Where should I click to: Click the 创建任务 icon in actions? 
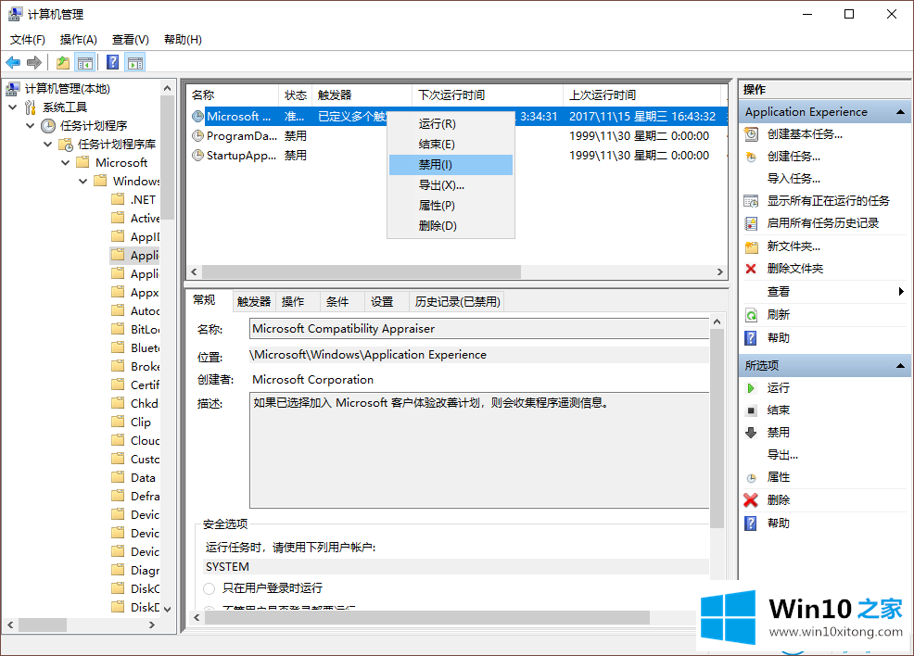tap(752, 157)
